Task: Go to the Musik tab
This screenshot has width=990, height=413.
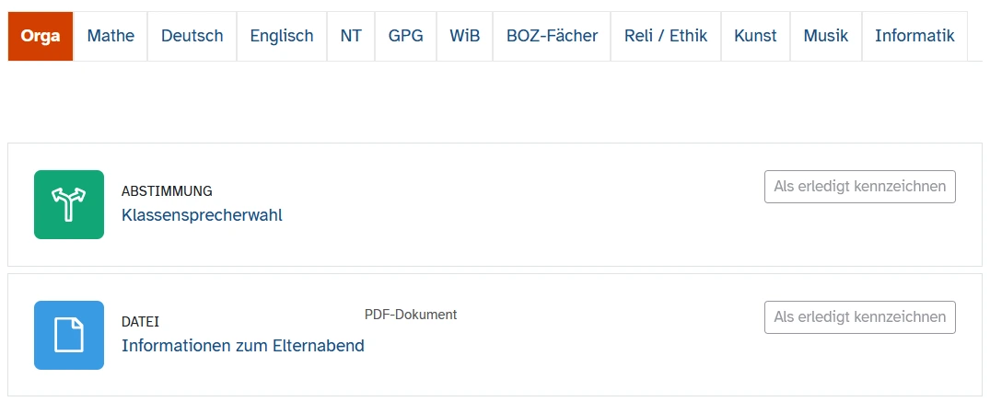Action: click(825, 37)
